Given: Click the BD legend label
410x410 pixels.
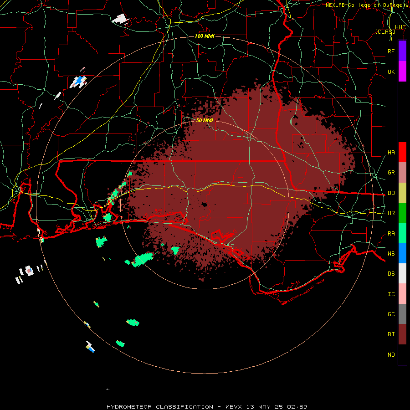Looking at the screenshot, I should (x=391, y=193).
